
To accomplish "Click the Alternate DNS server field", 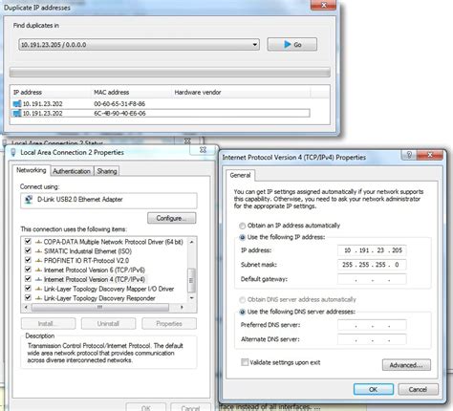I will (372, 339).
